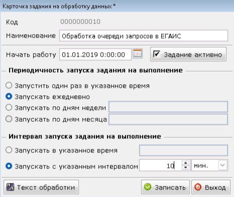The image size is (234, 197).
Task: Click the interval value field showing 10
Action: (161, 165)
